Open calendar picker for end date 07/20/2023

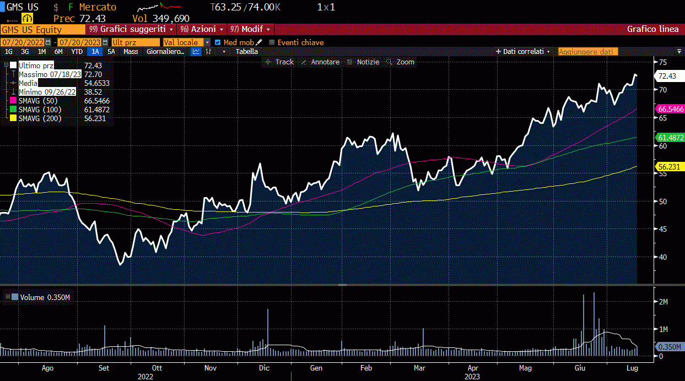pyautogui.click(x=105, y=42)
